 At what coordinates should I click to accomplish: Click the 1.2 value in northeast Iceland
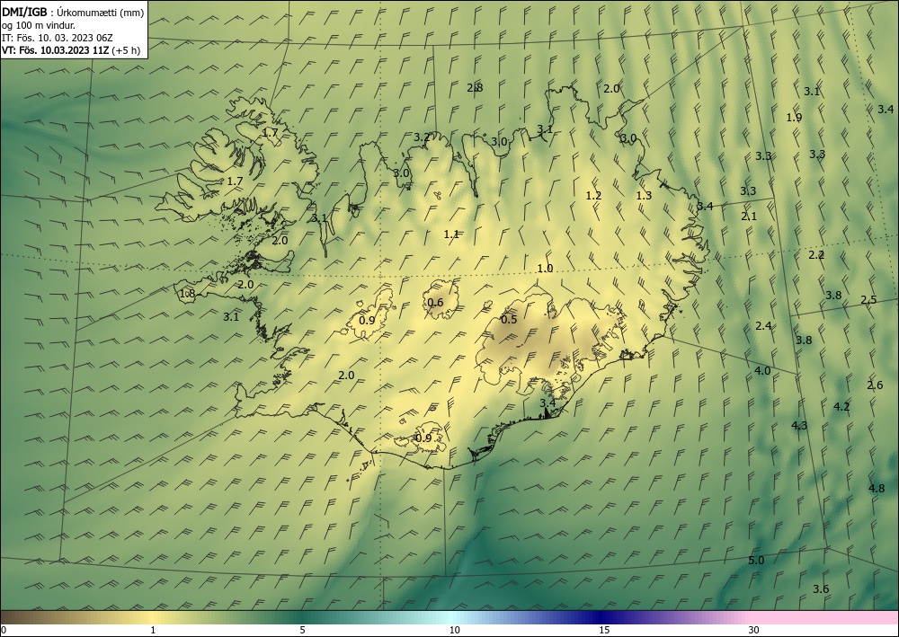[x=593, y=195]
